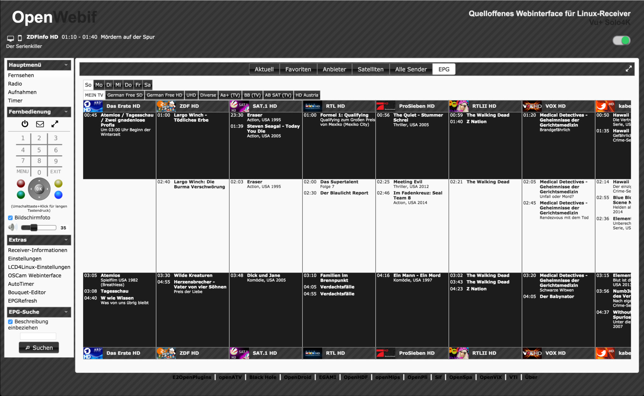This screenshot has height=396, width=644.
Task: Click the Suchen button
Action: 39,348
